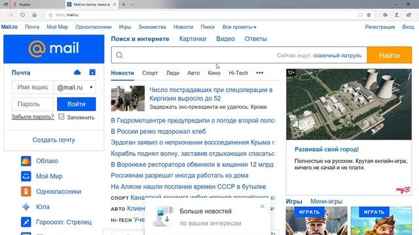The height and width of the screenshot is (235, 419).
Task: Open the set-aside tabs icon
Action: tap(6, 5)
